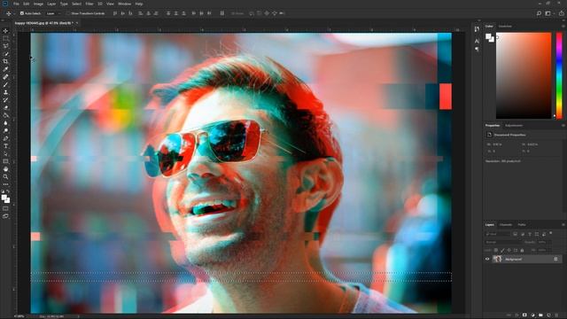Select the Magic Wand tool
The width and height of the screenshot is (567, 319).
click(x=5, y=54)
